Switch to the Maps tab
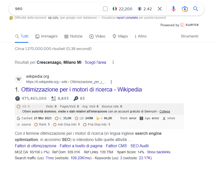The image size is (215, 173). (x=120, y=36)
